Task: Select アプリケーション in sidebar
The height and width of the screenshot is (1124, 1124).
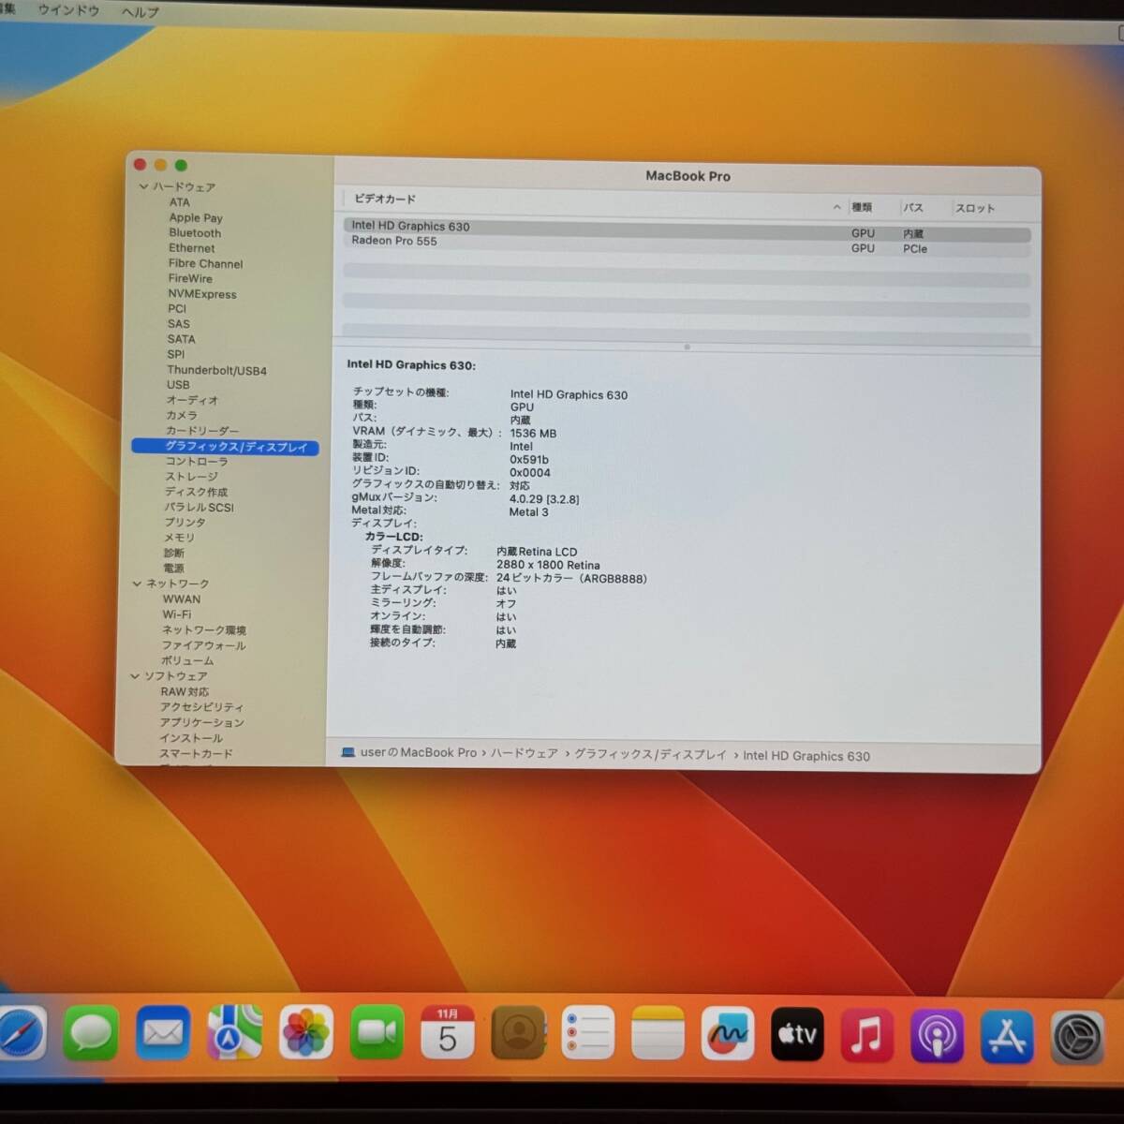Action: tap(201, 723)
